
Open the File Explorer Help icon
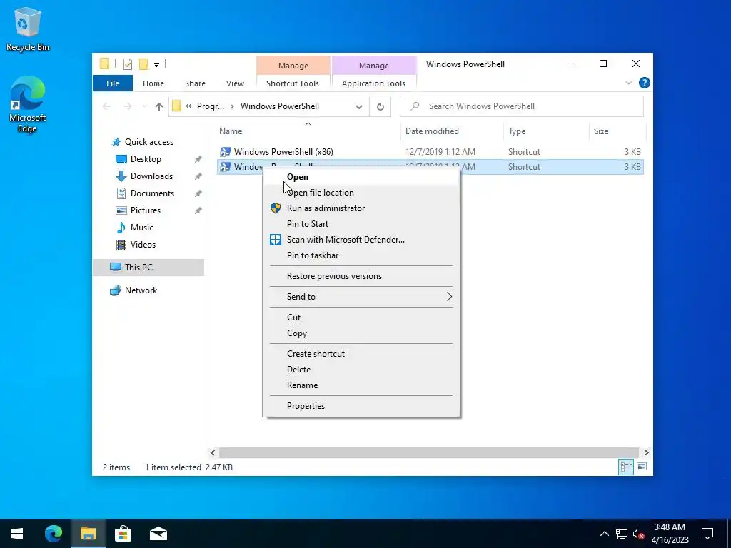point(645,83)
